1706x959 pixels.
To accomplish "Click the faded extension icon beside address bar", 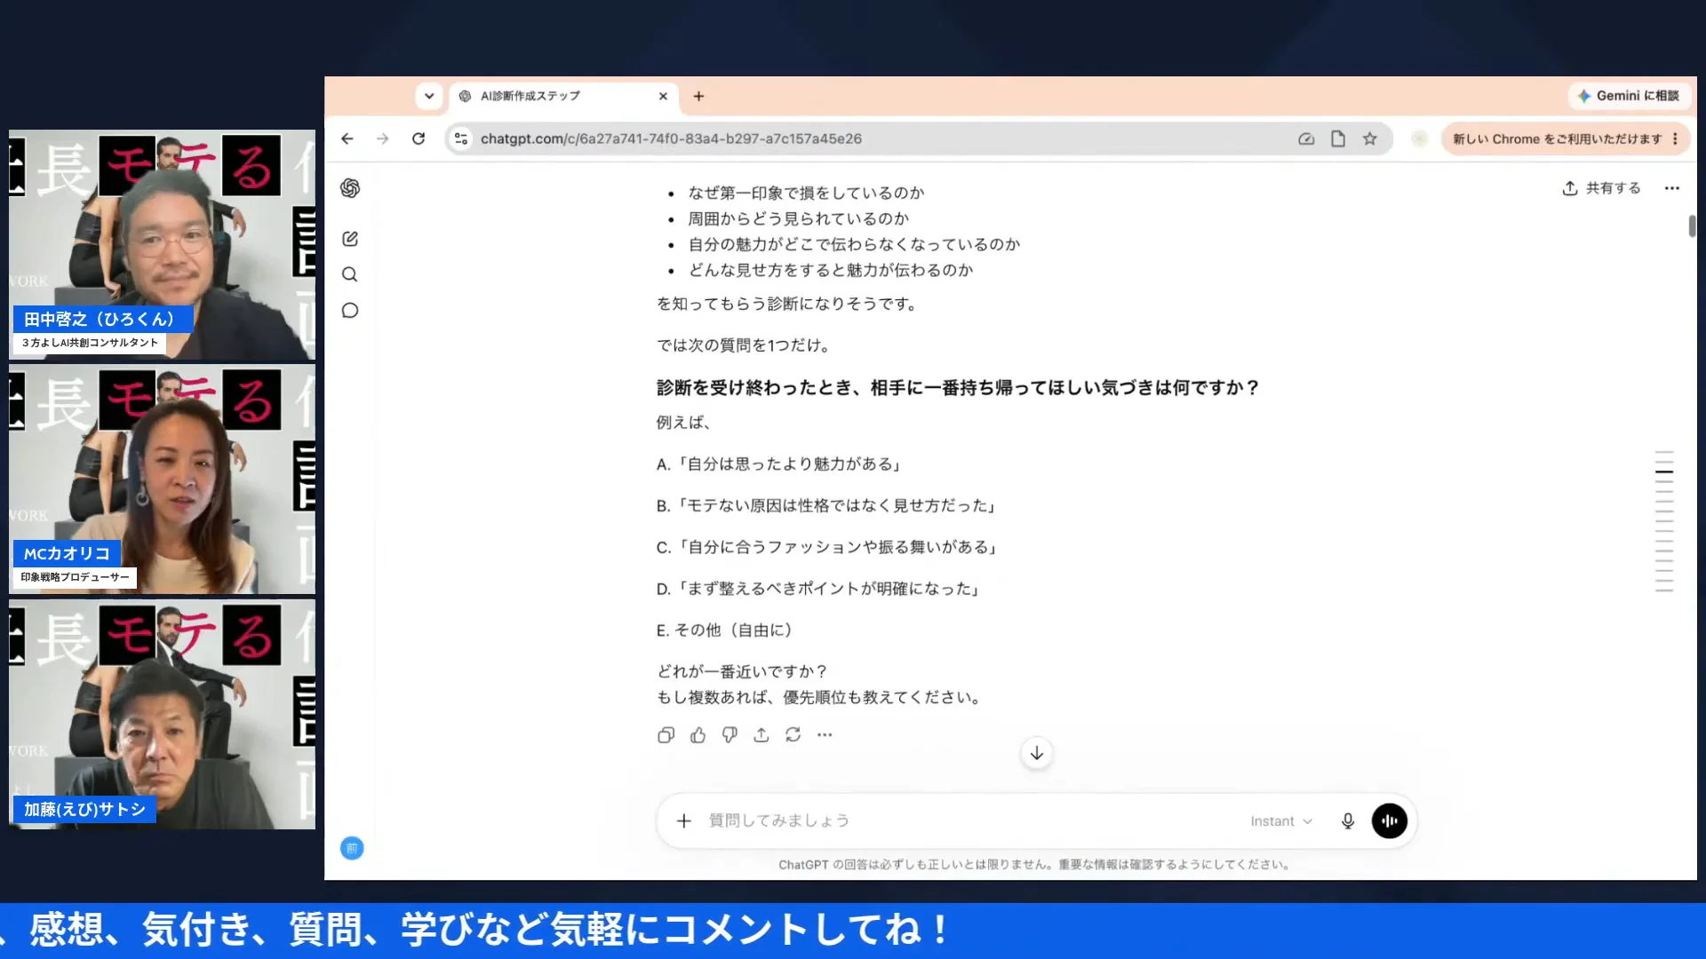I will [1420, 139].
